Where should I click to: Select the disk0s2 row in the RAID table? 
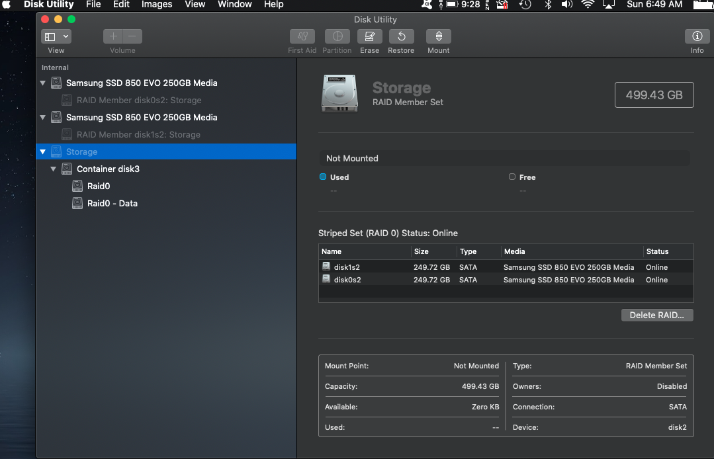(506, 280)
